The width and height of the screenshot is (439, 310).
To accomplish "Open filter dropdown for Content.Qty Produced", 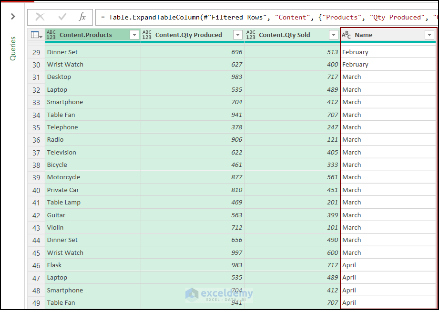I will (238, 35).
